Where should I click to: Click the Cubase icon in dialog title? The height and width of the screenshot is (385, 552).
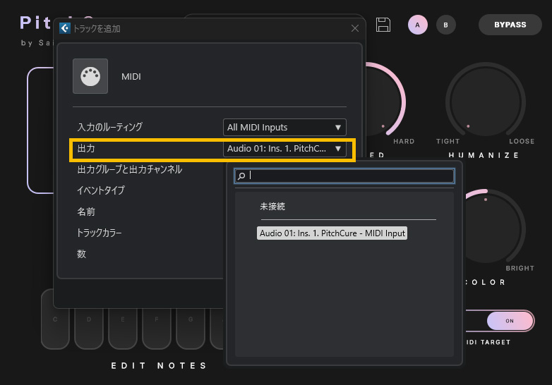pyautogui.click(x=65, y=28)
